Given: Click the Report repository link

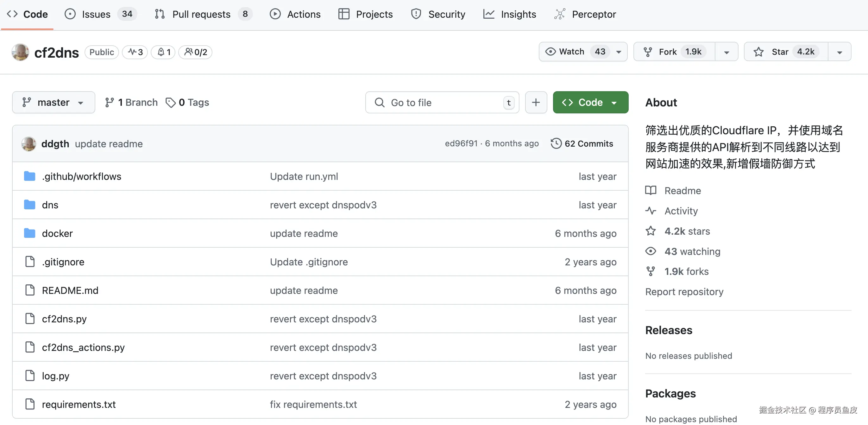Looking at the screenshot, I should click(684, 292).
